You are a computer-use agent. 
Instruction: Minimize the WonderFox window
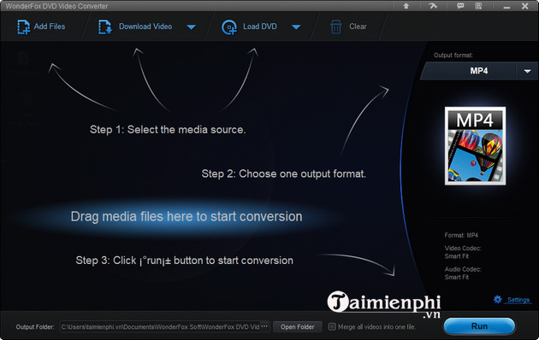tap(506, 7)
